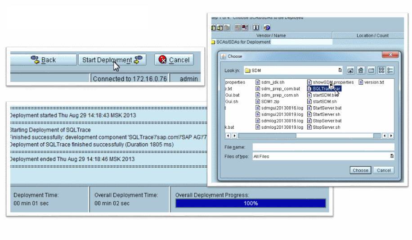Click file icon next to SDM1.zip
The height and width of the screenshot is (240, 412).
tap(257, 102)
